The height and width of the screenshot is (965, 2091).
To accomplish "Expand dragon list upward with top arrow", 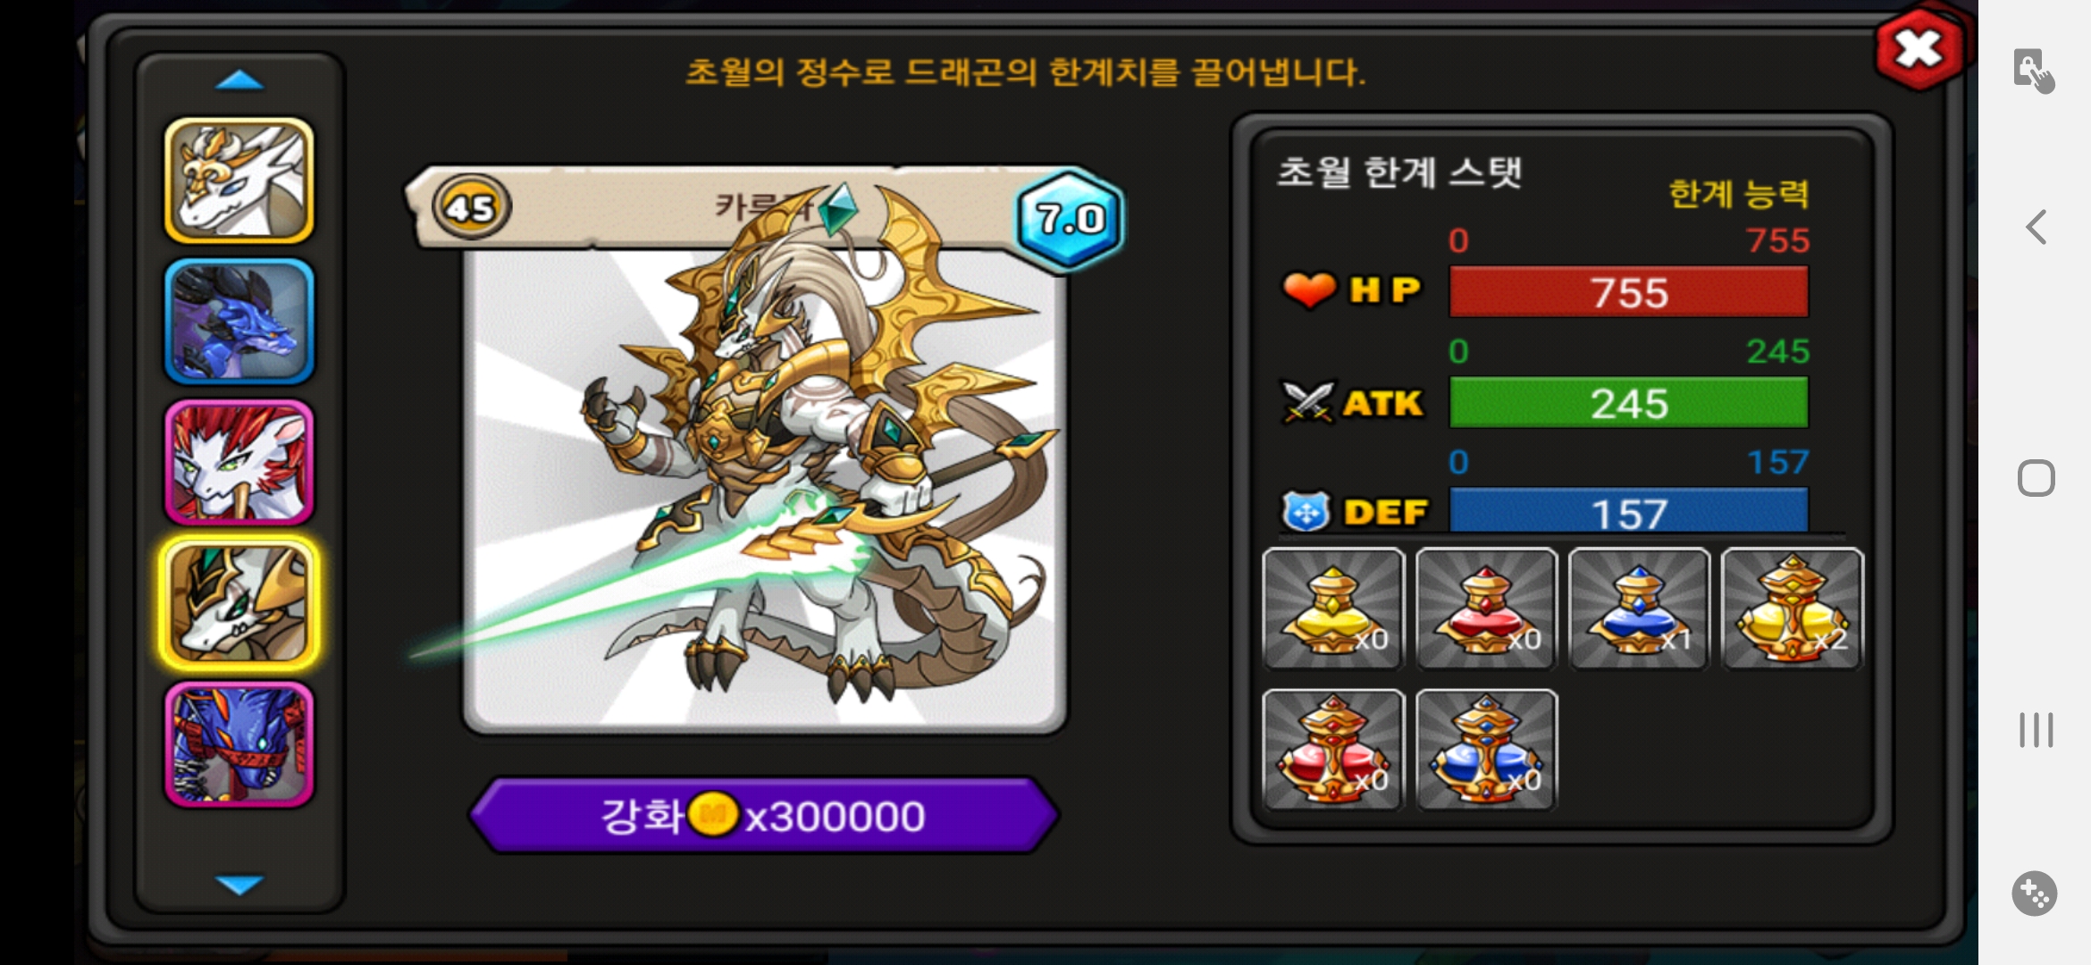I will coord(239,81).
